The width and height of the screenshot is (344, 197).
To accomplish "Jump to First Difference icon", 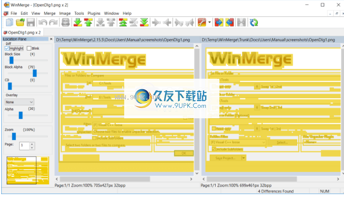I will click(x=123, y=22).
